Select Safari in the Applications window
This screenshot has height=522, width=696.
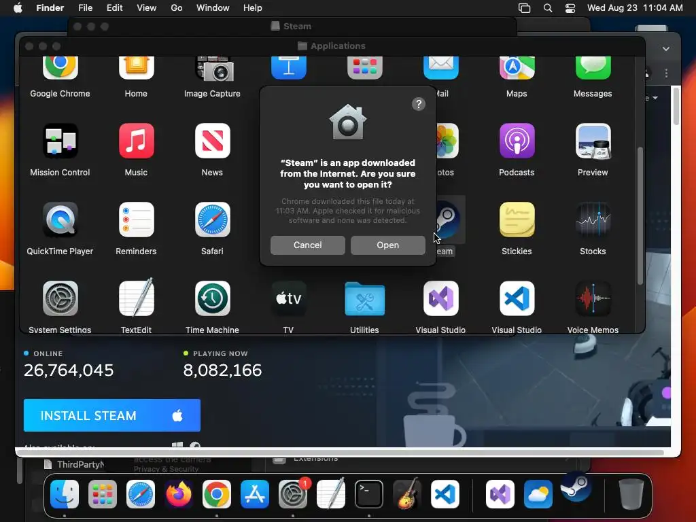click(x=212, y=220)
